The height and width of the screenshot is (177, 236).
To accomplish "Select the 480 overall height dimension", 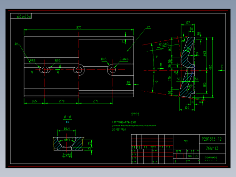I will pyautogui.click(x=211, y=67).
